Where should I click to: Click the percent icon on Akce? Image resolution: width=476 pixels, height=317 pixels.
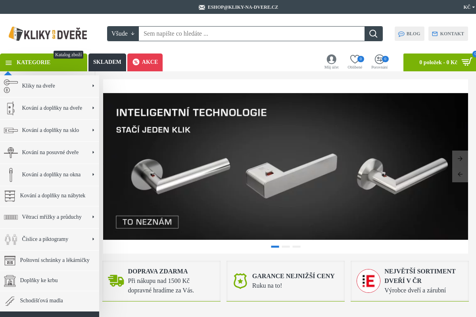click(136, 62)
